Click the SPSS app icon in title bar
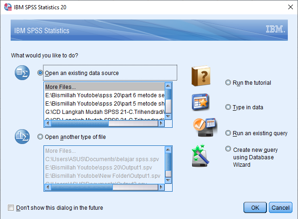 coord(8,7)
